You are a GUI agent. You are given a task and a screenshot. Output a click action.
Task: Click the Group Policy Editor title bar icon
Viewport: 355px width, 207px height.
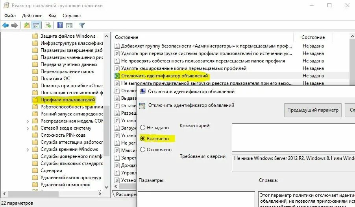coord(6,5)
